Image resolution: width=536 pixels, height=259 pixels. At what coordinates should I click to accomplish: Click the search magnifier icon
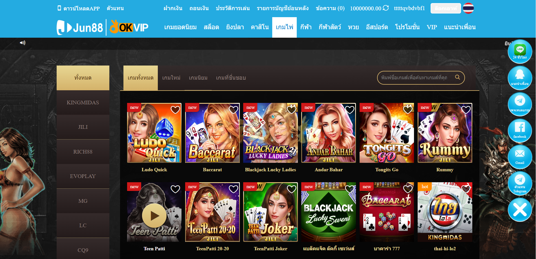[x=458, y=77]
